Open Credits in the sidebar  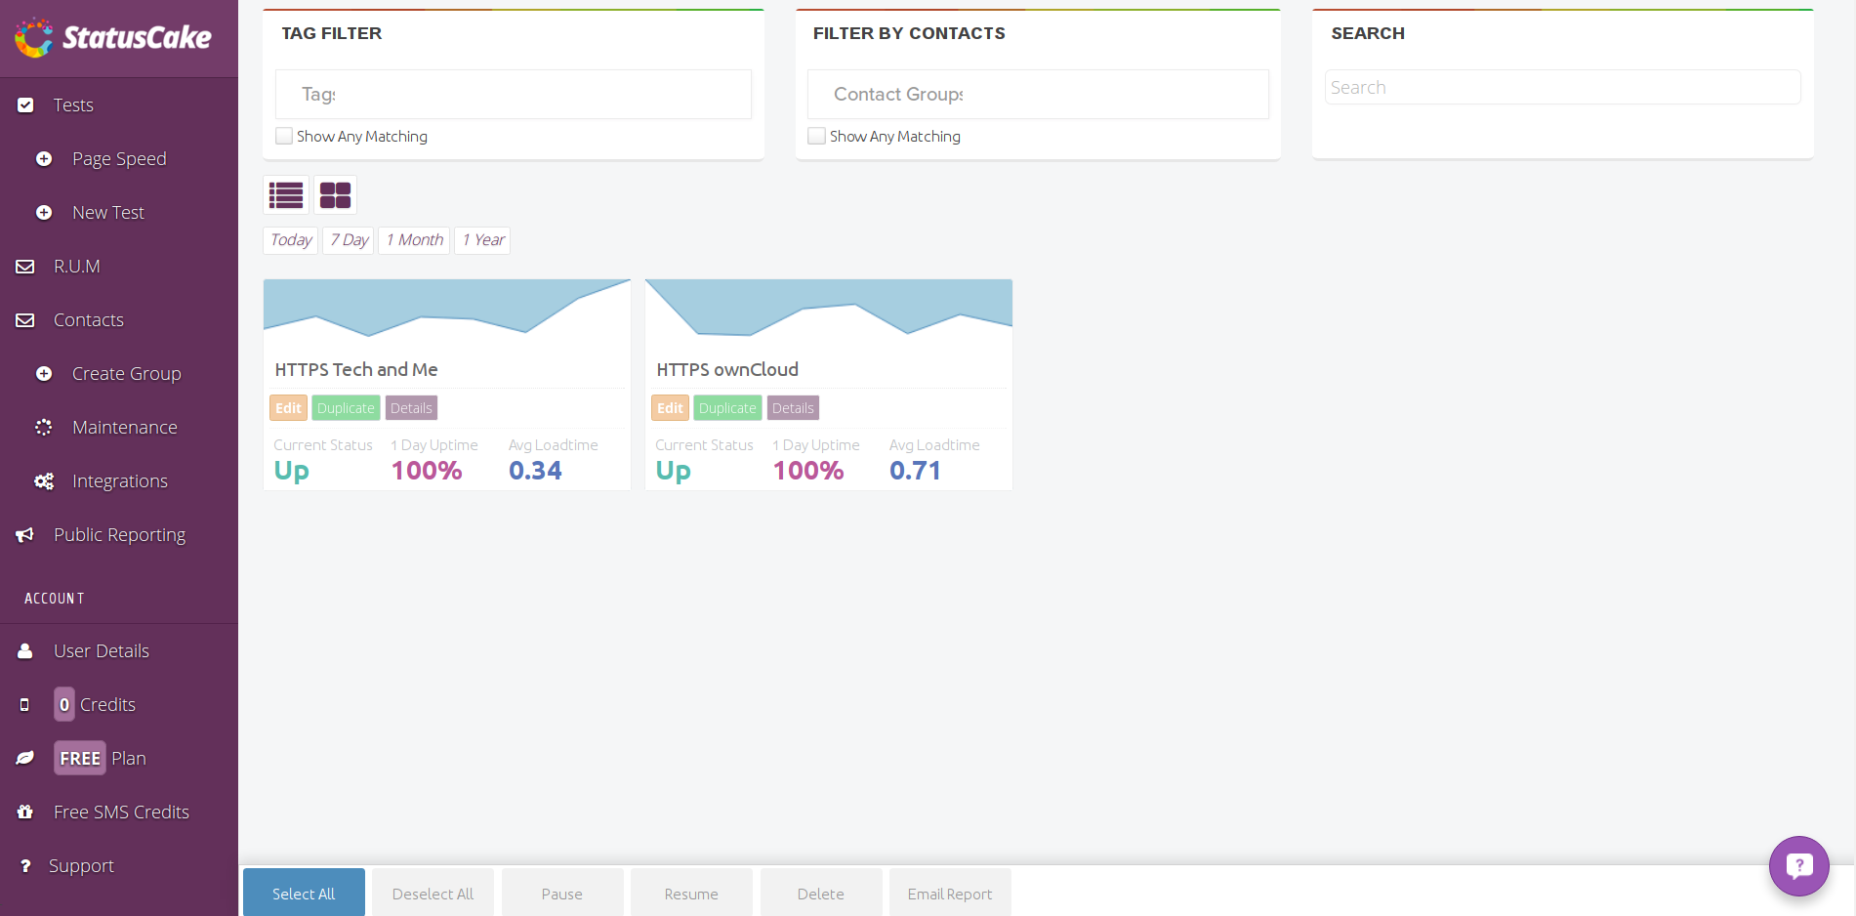point(95,704)
